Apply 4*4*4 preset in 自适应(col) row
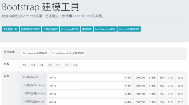The image size is (189, 105). coord(128,78)
